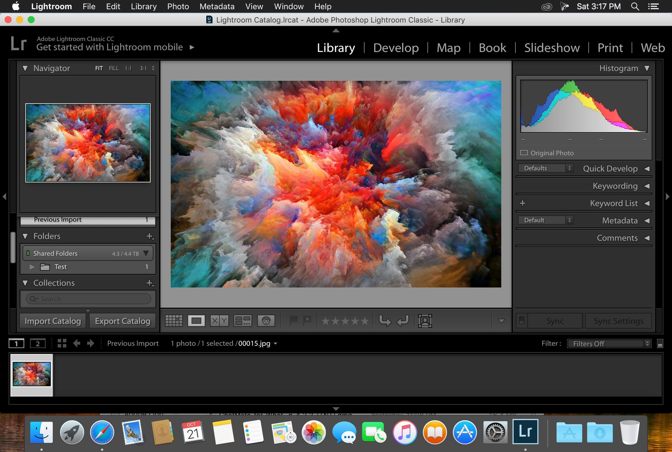Click the Import Catalog button

[x=52, y=320]
